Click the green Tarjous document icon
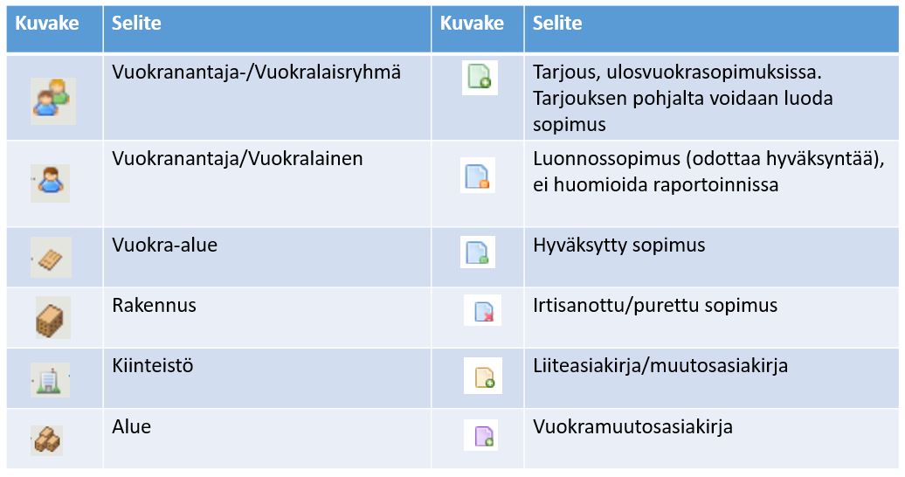905x477 pixels. 479,79
